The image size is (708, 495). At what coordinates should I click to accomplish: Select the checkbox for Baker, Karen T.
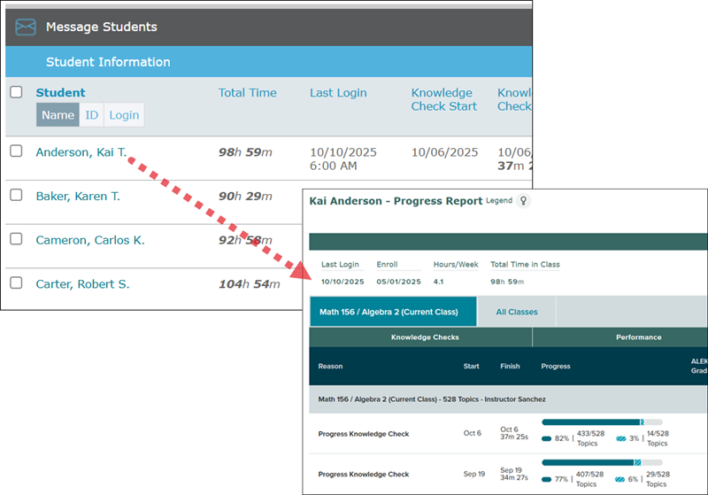tap(16, 196)
